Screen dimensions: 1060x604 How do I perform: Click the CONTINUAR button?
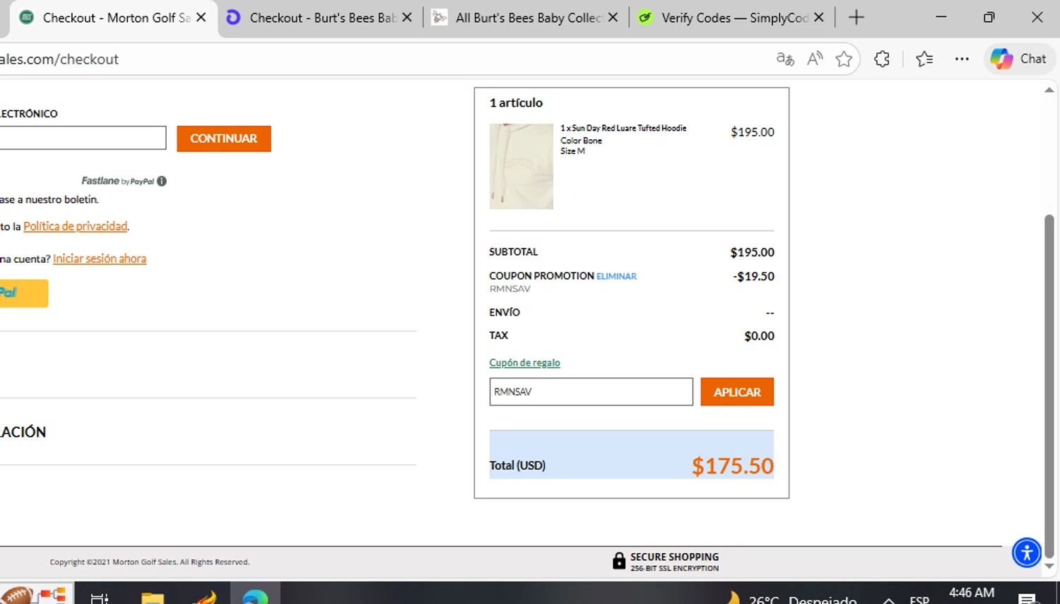click(x=224, y=138)
